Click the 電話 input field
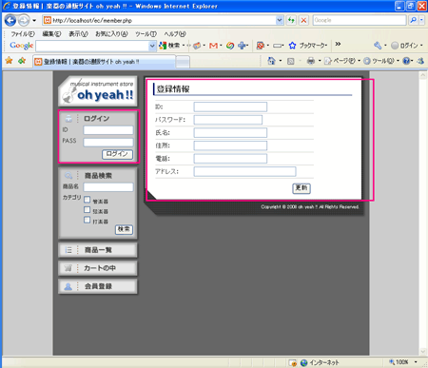 pos(230,159)
